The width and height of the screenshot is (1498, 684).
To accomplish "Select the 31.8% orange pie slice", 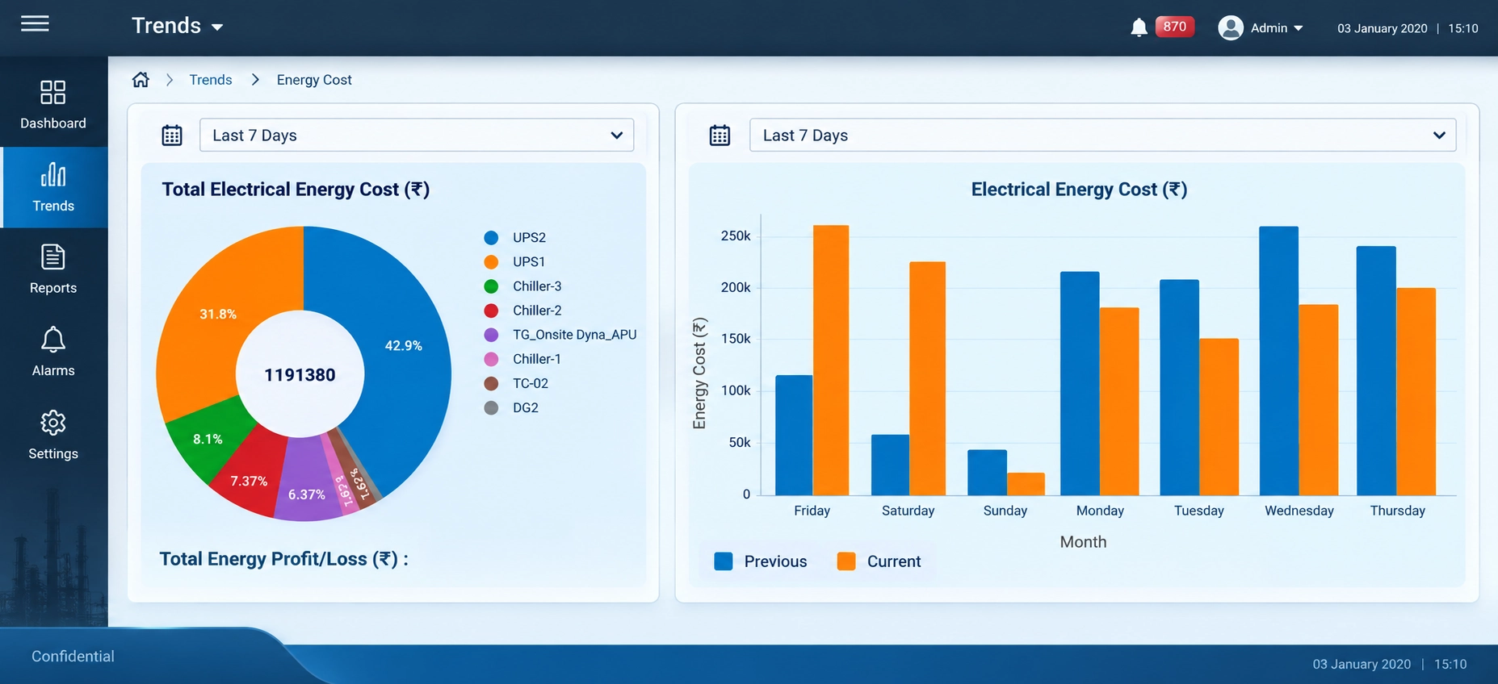I will 218,314.
